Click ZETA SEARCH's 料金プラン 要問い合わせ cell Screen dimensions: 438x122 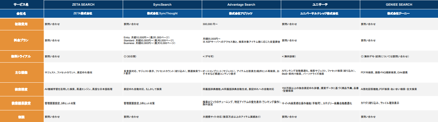coord(83,40)
